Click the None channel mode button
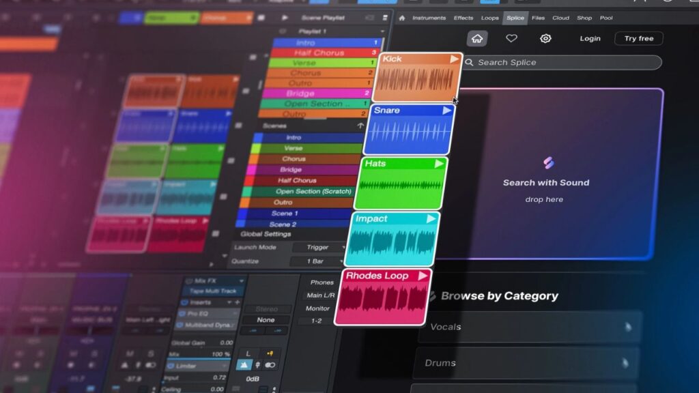 (266, 320)
